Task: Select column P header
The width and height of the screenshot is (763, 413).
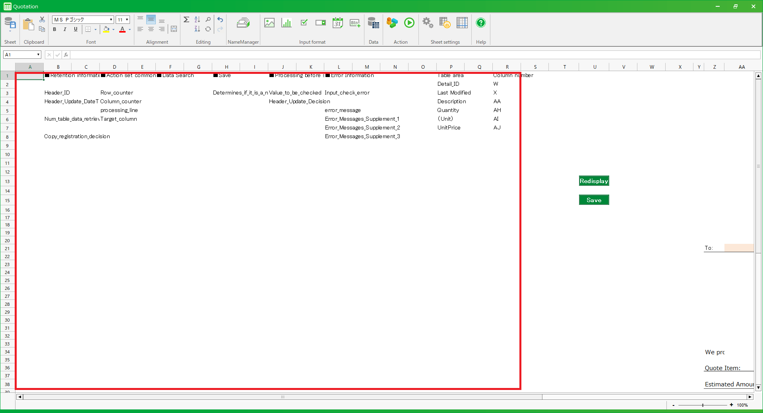Action: 451,67
